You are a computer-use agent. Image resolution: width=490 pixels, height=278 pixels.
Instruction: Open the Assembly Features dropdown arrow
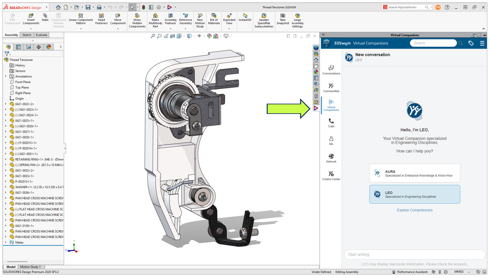point(170,28)
